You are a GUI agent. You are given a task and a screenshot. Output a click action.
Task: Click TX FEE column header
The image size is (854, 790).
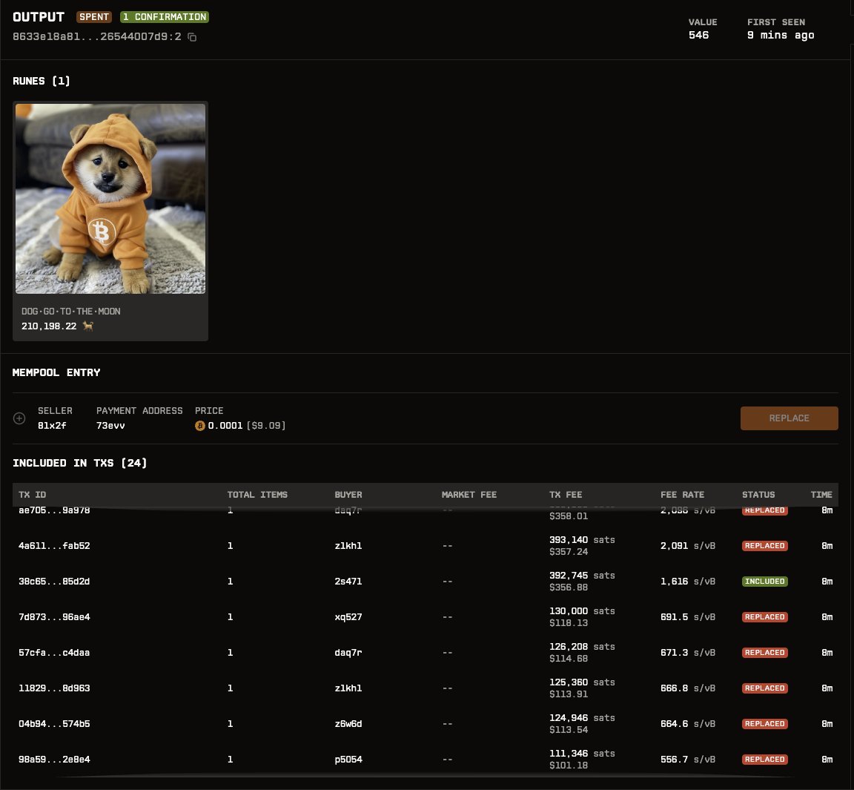(566, 495)
